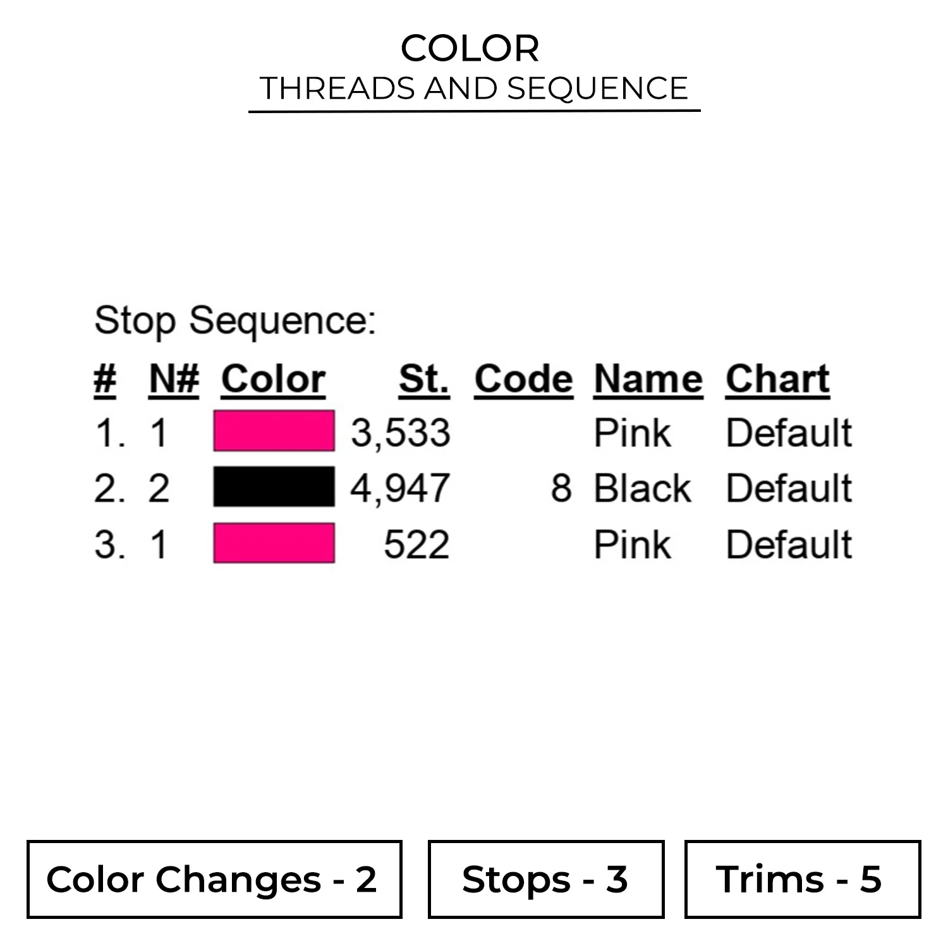
Task: Click the St. column header
Action: click(424, 379)
